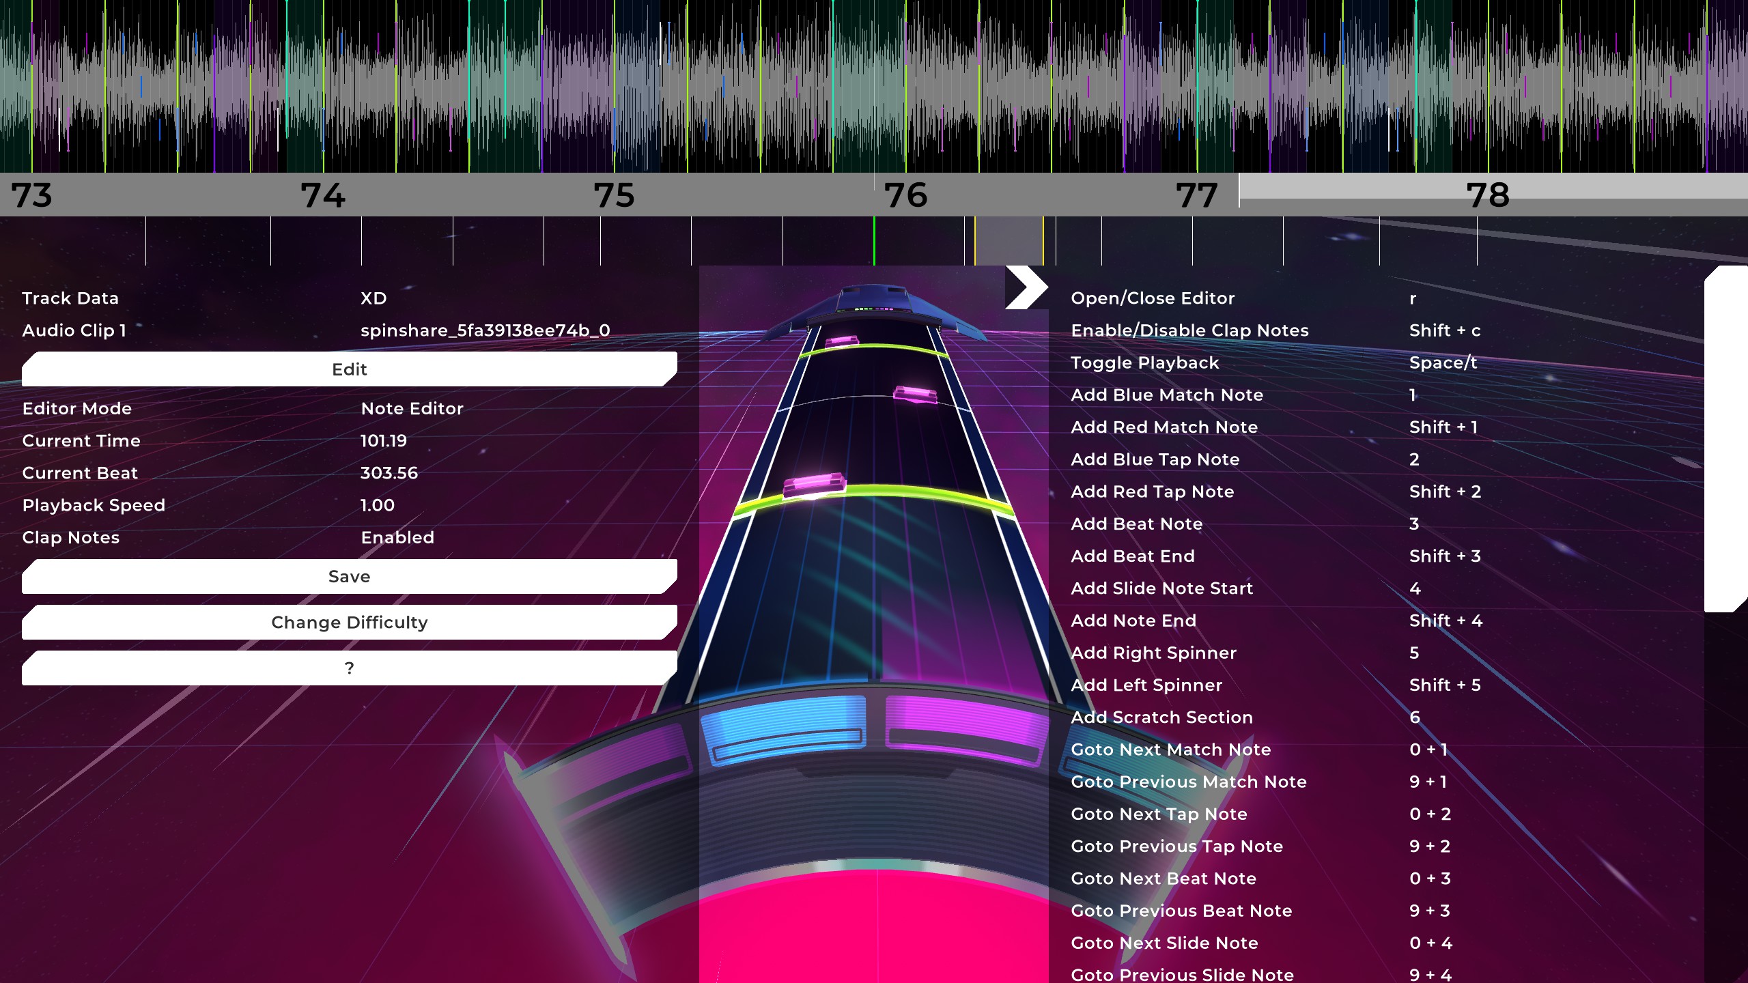The image size is (1748, 983).
Task: Open help with the question mark button
Action: click(x=349, y=668)
